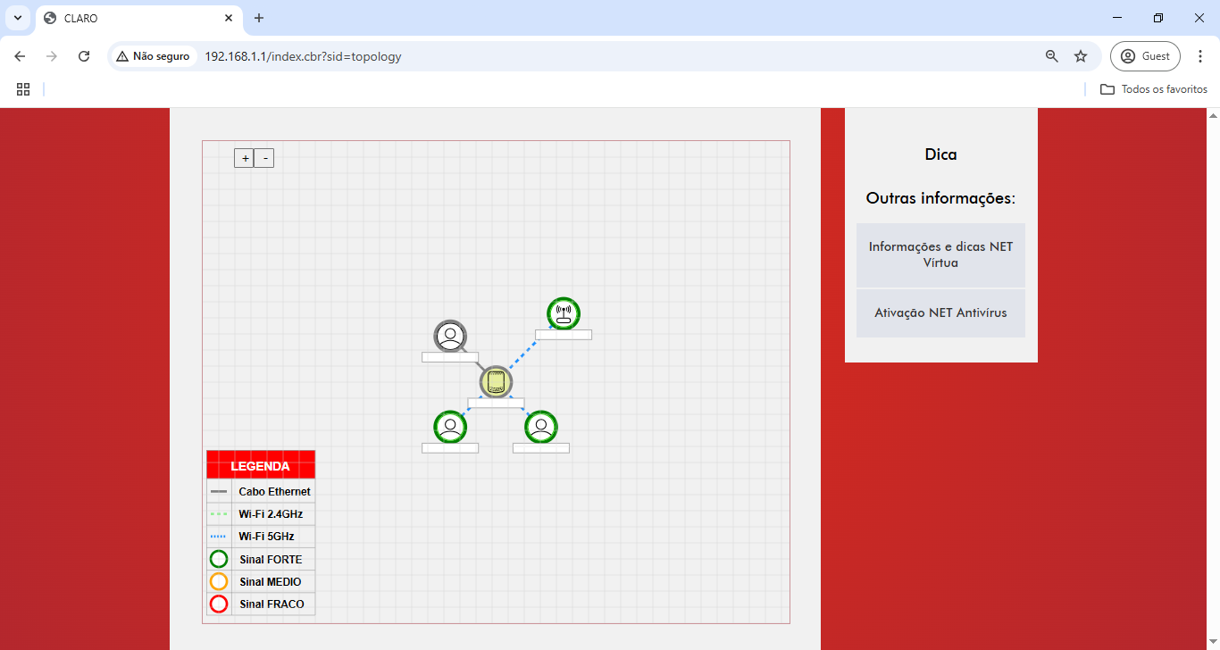Screen dimensions: 1220x650
Task: Expand the tab search dropdown arrow
Action: pyautogui.click(x=17, y=18)
